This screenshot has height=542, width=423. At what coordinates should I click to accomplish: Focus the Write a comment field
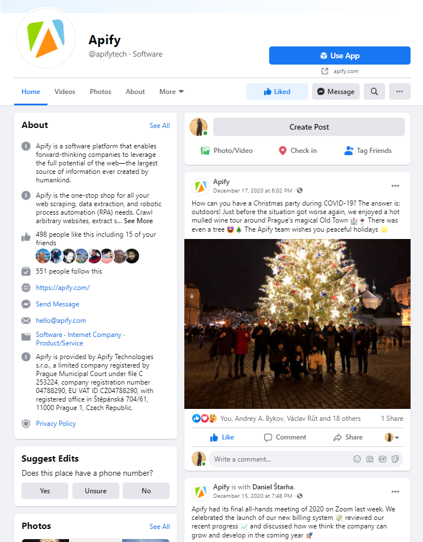coord(279,459)
